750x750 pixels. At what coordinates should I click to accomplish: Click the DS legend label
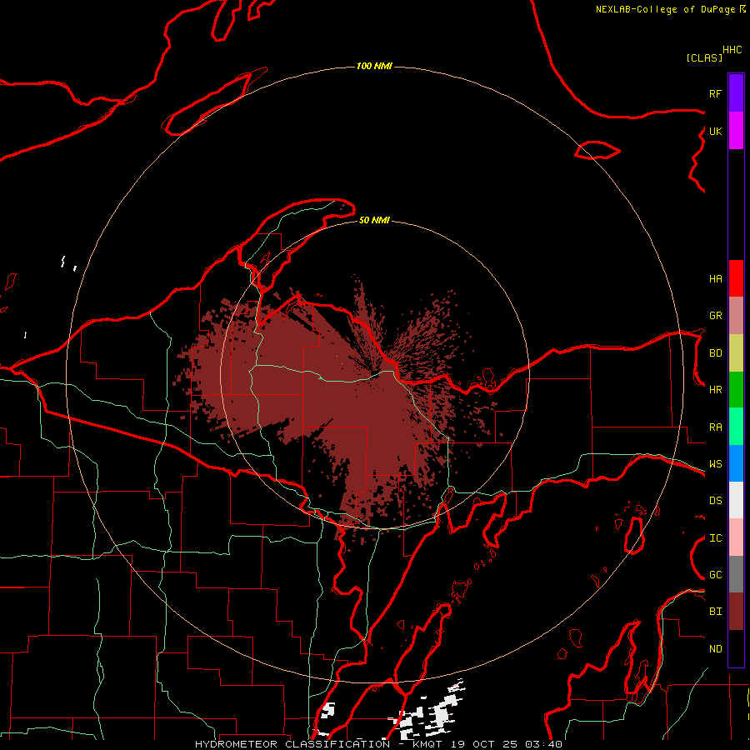[x=715, y=501]
